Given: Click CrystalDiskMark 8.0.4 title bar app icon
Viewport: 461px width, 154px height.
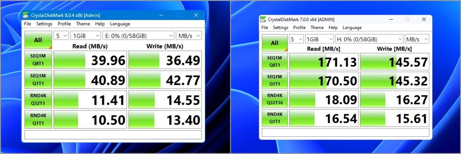Looking at the screenshot, I should (26, 15).
